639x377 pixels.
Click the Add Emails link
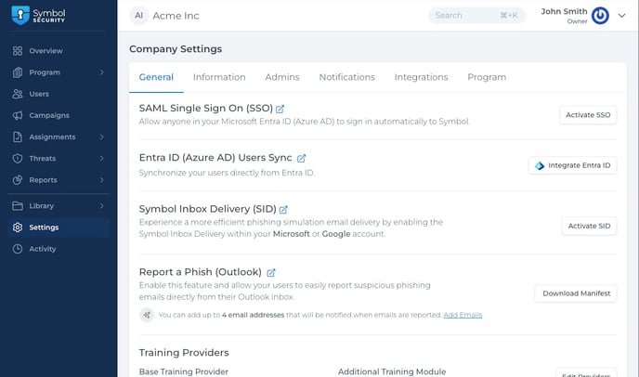[463, 315]
